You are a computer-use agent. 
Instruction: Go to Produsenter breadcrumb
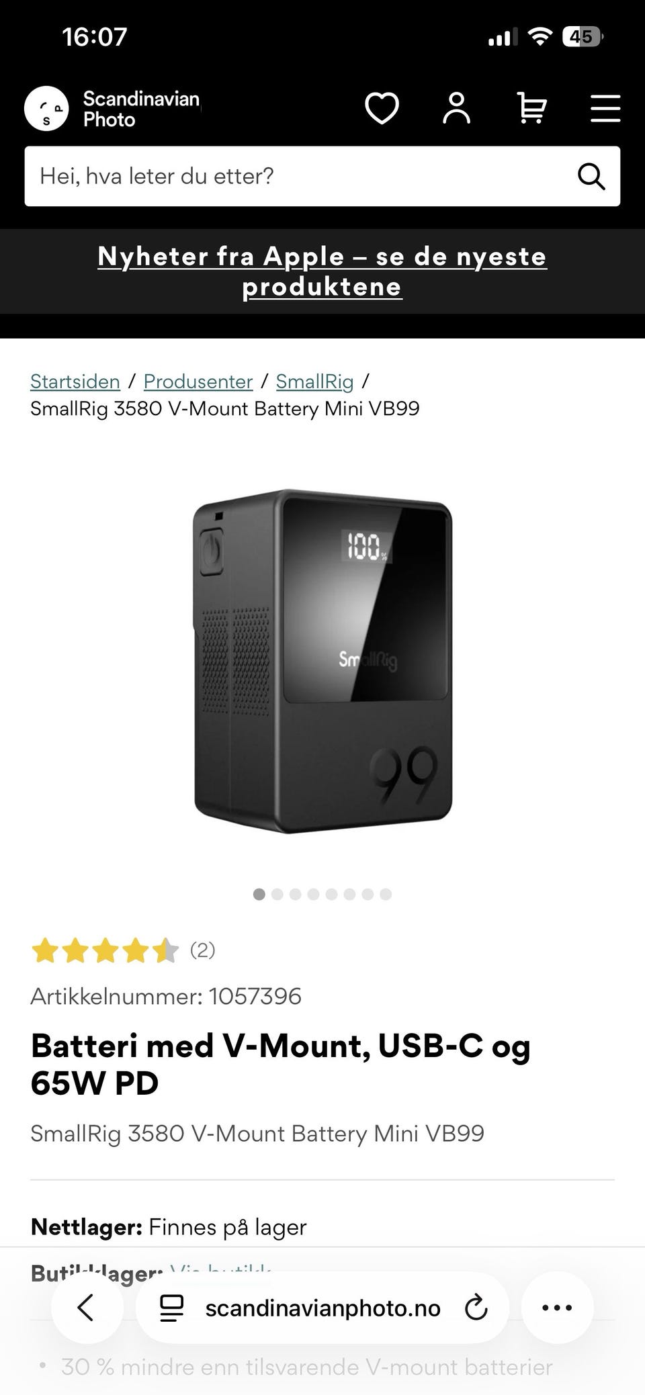coord(198,381)
